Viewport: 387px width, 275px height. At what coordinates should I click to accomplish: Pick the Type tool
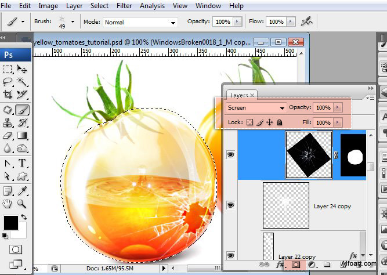(x=22, y=163)
